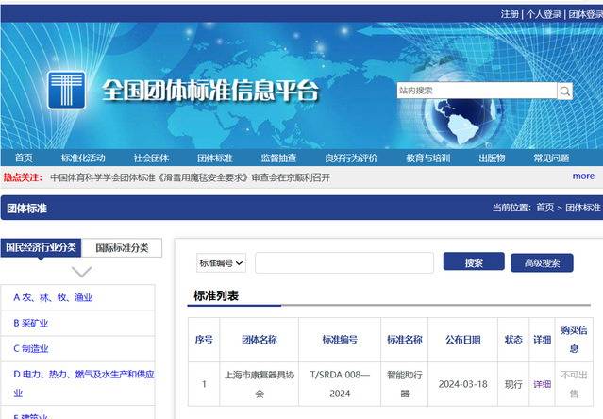
Task: Click the 站内搜索 input field
Action: coord(476,91)
